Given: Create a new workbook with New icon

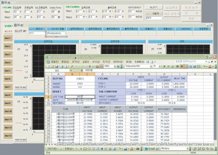Looking at the screenshot, I should (48, 67).
